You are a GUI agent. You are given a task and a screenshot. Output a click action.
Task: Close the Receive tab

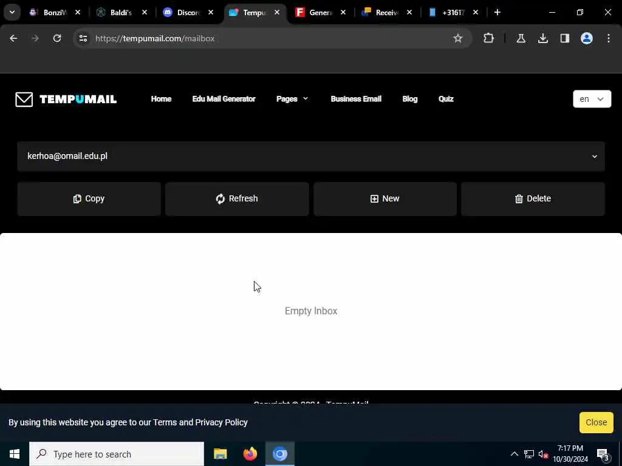coord(409,12)
